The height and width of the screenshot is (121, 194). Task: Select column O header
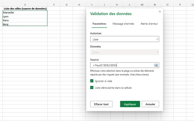coord(167,5)
